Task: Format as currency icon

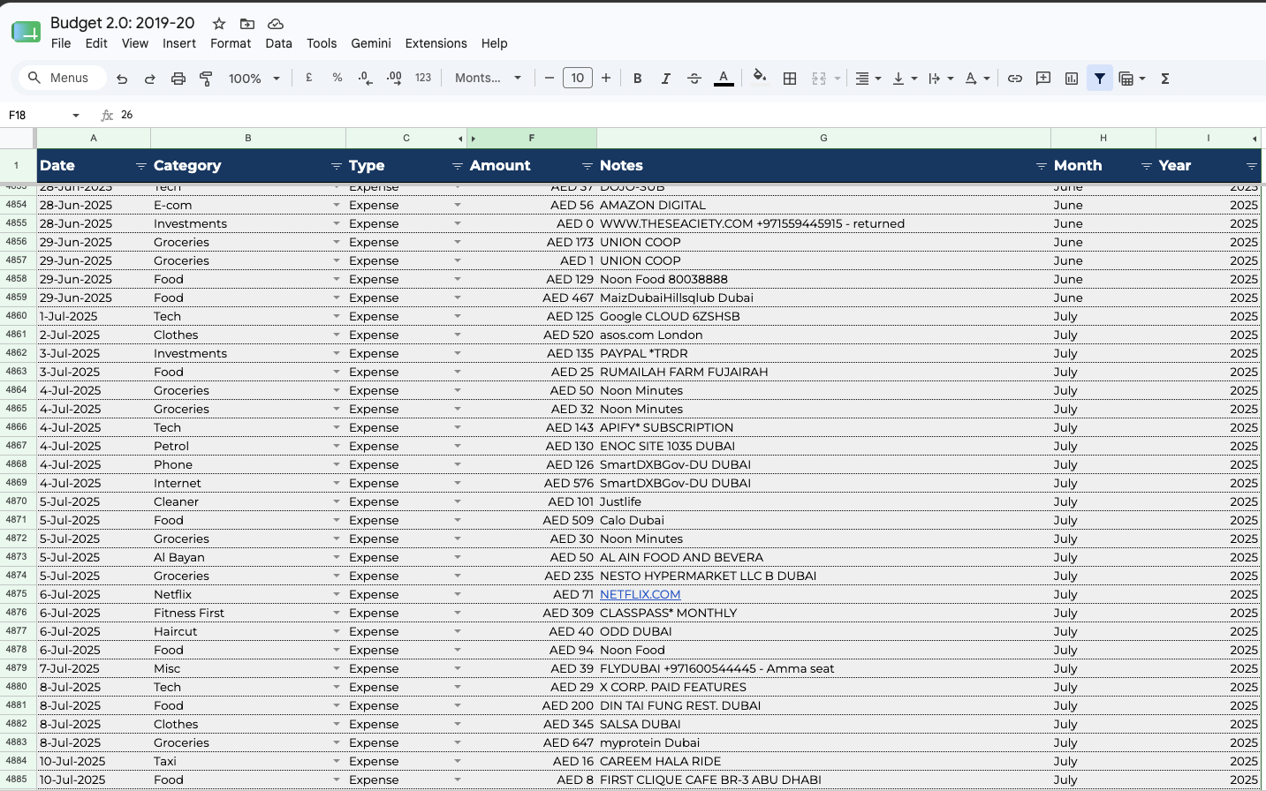Action: [x=309, y=78]
